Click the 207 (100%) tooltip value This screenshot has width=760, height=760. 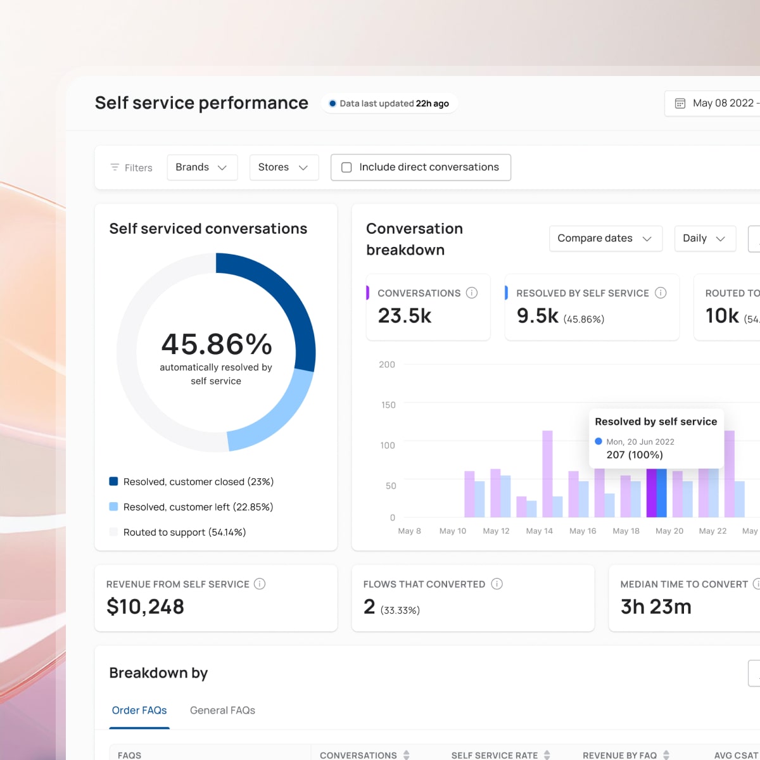[635, 455]
